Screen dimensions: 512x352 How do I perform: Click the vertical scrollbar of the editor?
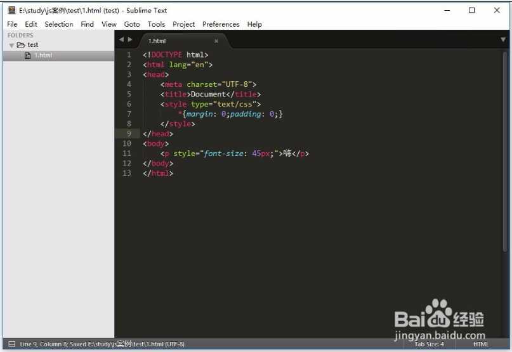coord(505,152)
